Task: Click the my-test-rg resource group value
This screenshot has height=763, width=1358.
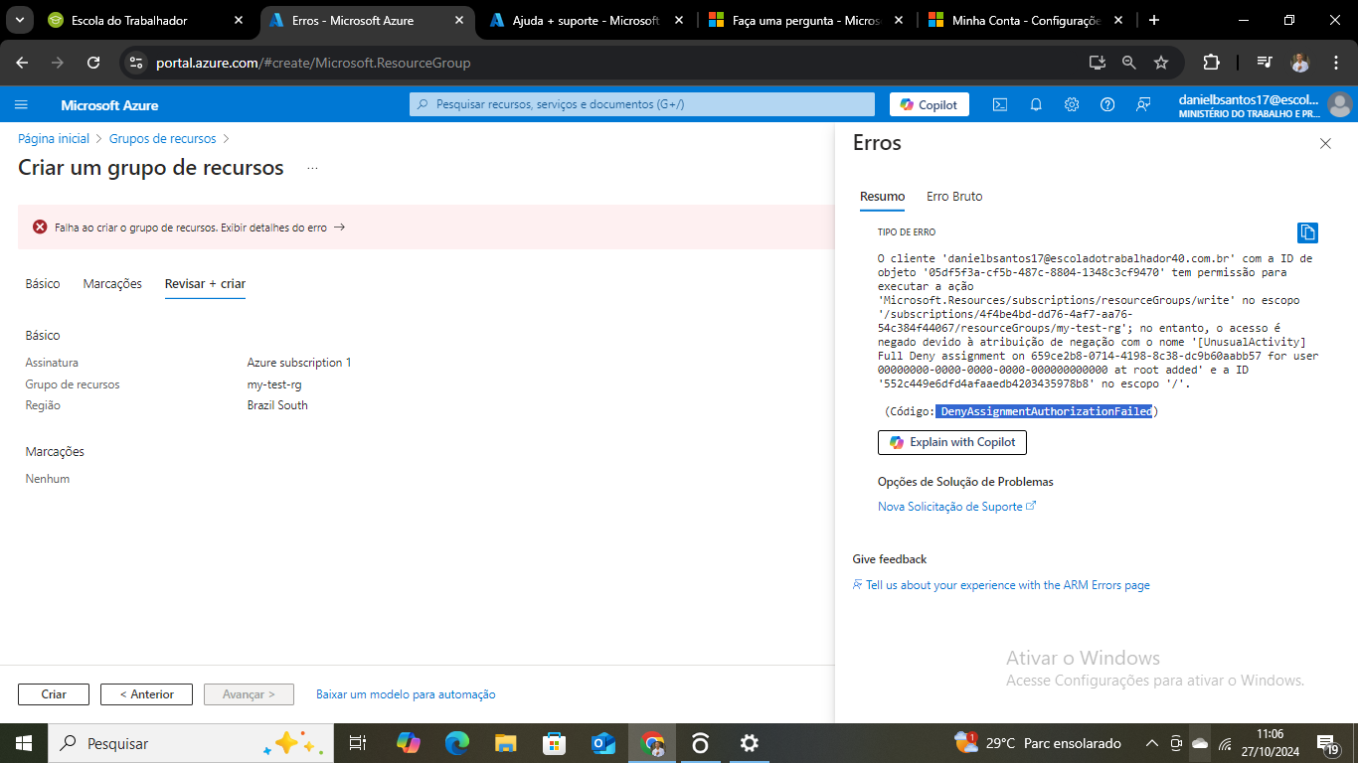Action: 274,384
